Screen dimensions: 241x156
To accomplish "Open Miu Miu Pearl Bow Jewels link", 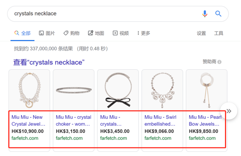I will pyautogui.click(x=205, y=121).
